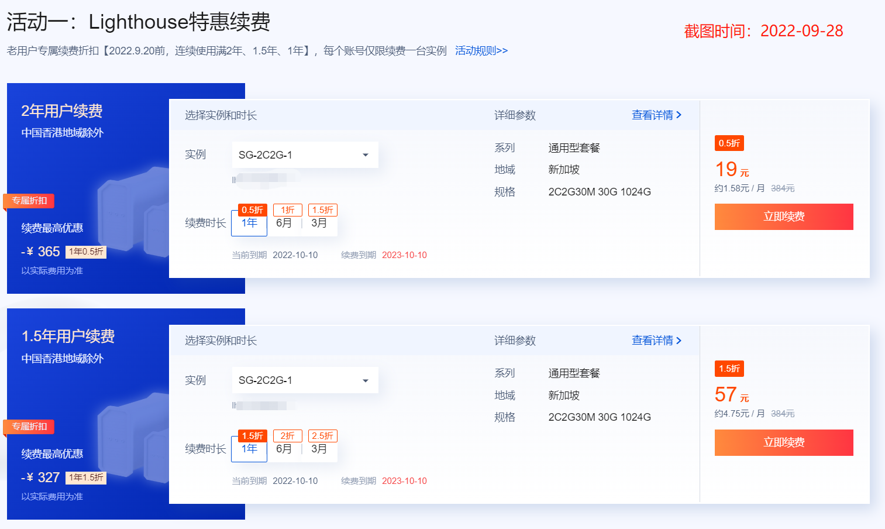Screen dimensions: 885x529
Task: Click current expiry 2022-10-10 in first card
Action: click(295, 255)
